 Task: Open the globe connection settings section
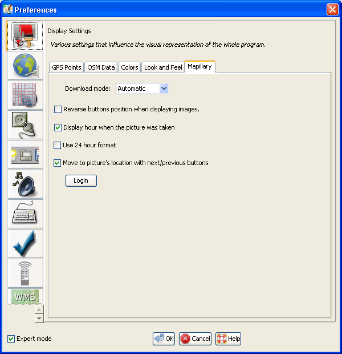pos(24,66)
